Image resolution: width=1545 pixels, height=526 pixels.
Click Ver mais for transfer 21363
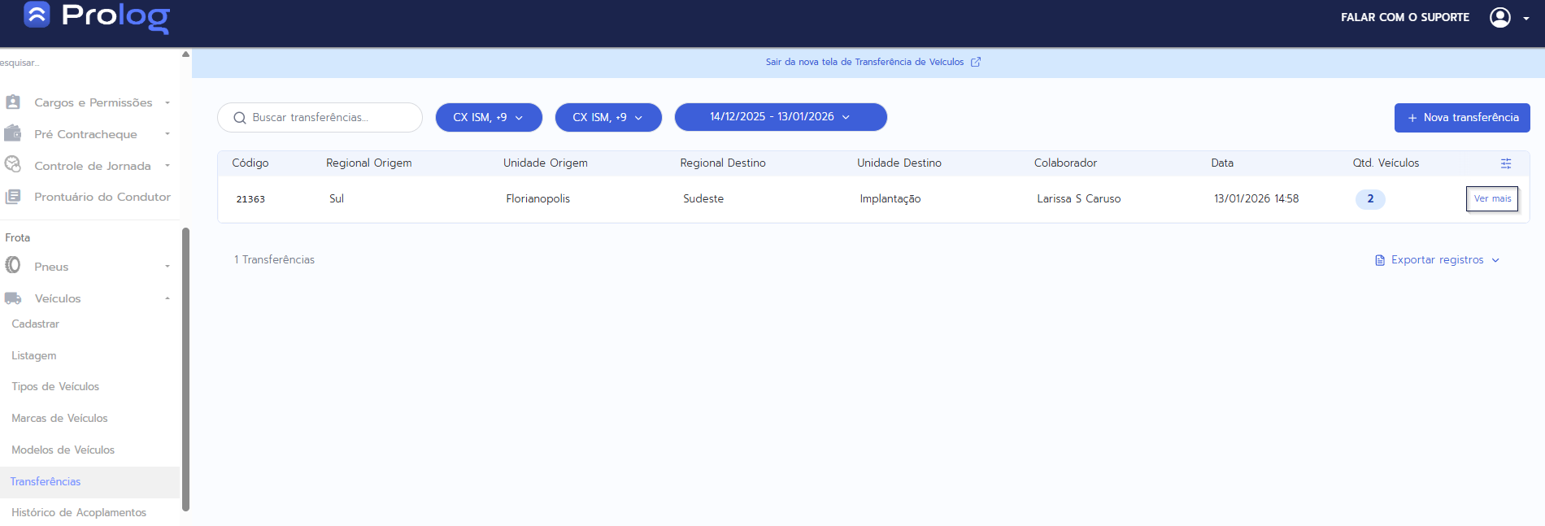(x=1491, y=198)
